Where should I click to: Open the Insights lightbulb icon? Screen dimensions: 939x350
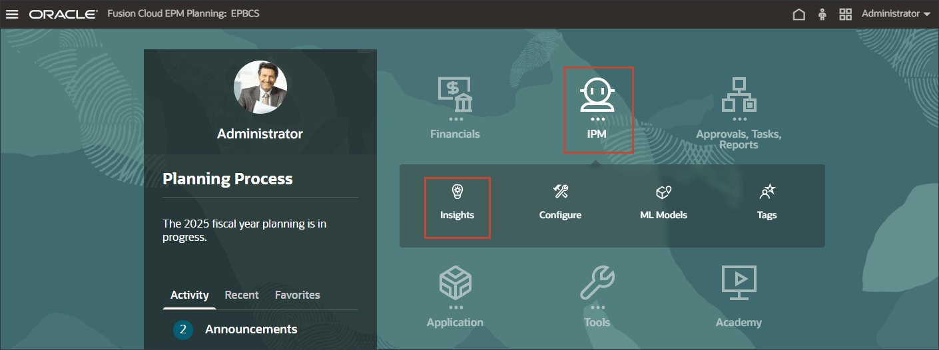coord(457,192)
